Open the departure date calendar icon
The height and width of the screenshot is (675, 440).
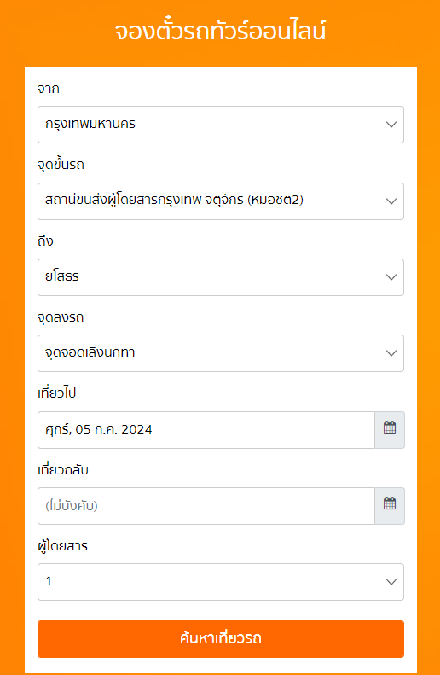390,429
